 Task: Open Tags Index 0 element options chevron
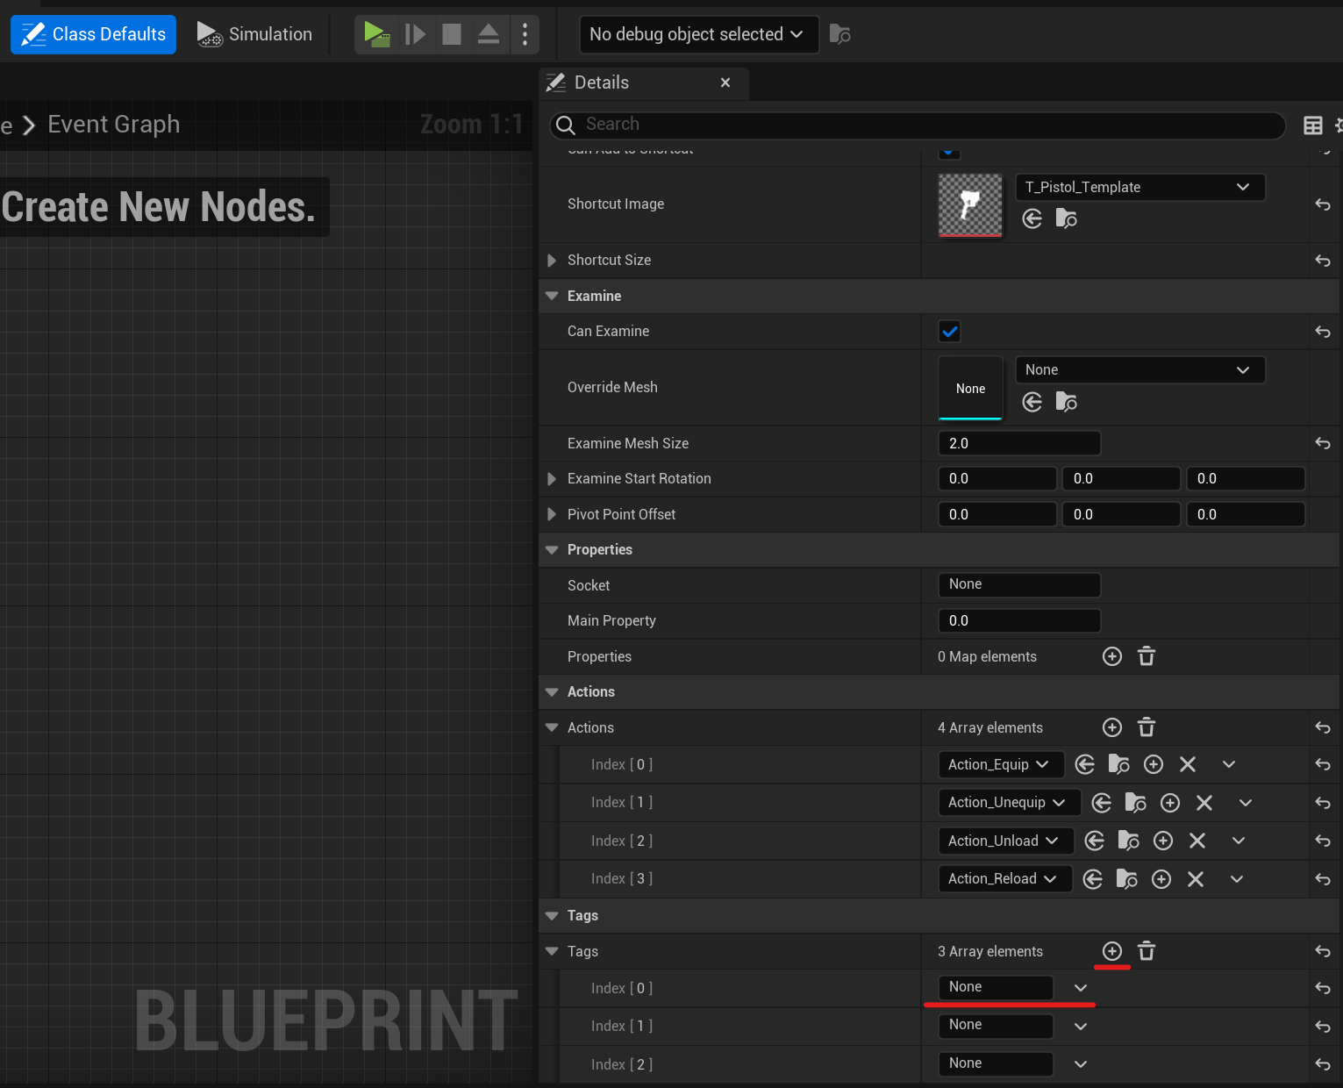[1081, 988]
